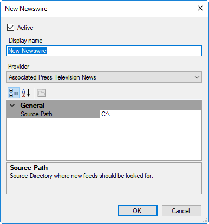Dismiss the dialog with Cancel
This screenshot has width=209, height=224.
(181, 210)
